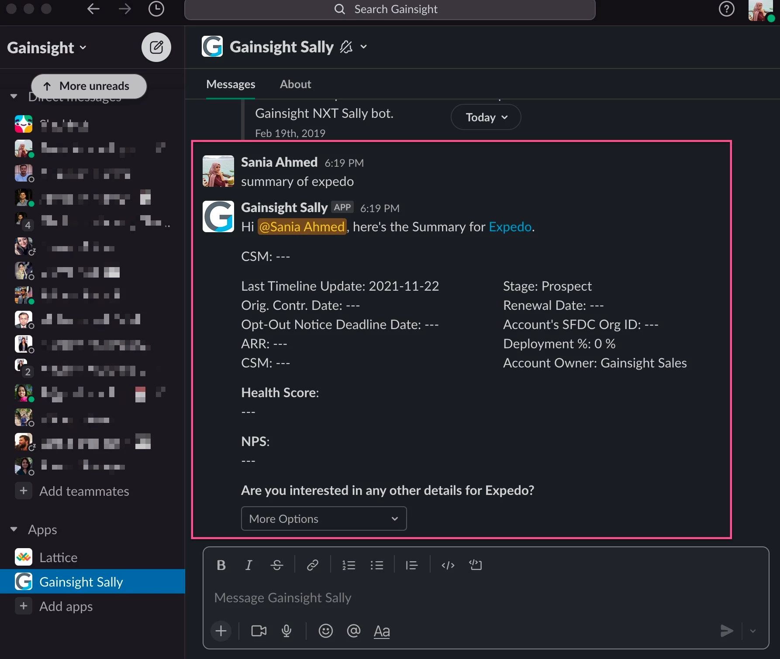The height and width of the screenshot is (659, 780).
Task: Click the muted bell icon beside Gainsight Sally
Action: tap(346, 47)
